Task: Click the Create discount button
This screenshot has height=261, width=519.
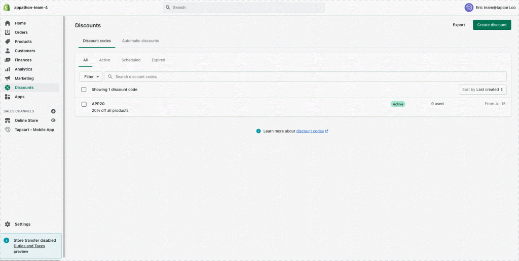Action: tap(492, 25)
